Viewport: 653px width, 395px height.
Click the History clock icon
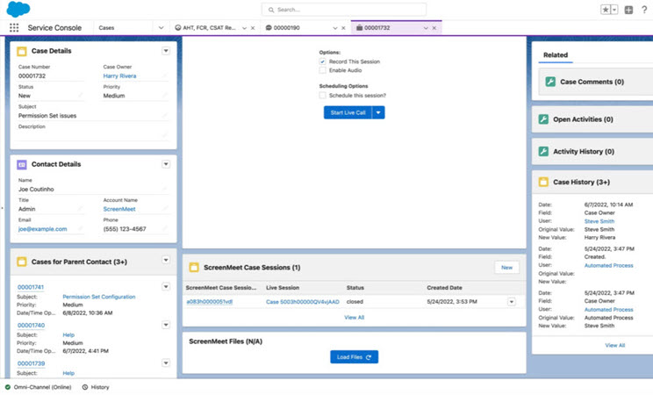[85, 387]
